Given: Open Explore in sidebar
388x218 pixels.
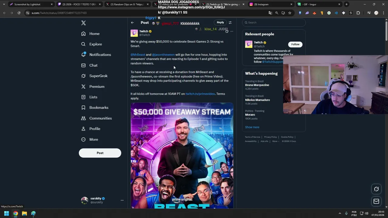Looking at the screenshot, I should point(92,44).
